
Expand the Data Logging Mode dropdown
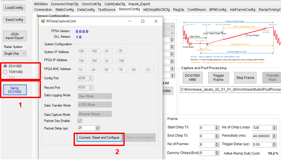coord(95,96)
